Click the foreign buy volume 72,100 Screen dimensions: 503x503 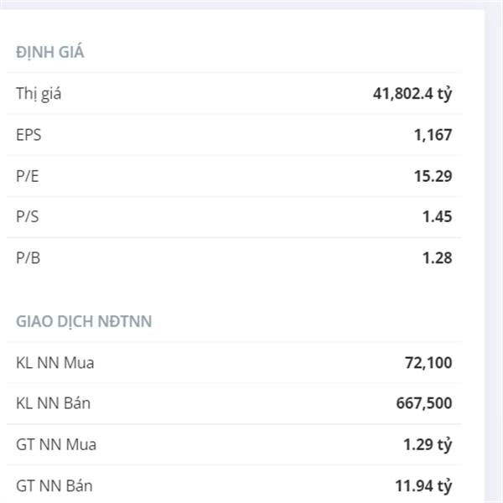click(x=428, y=363)
